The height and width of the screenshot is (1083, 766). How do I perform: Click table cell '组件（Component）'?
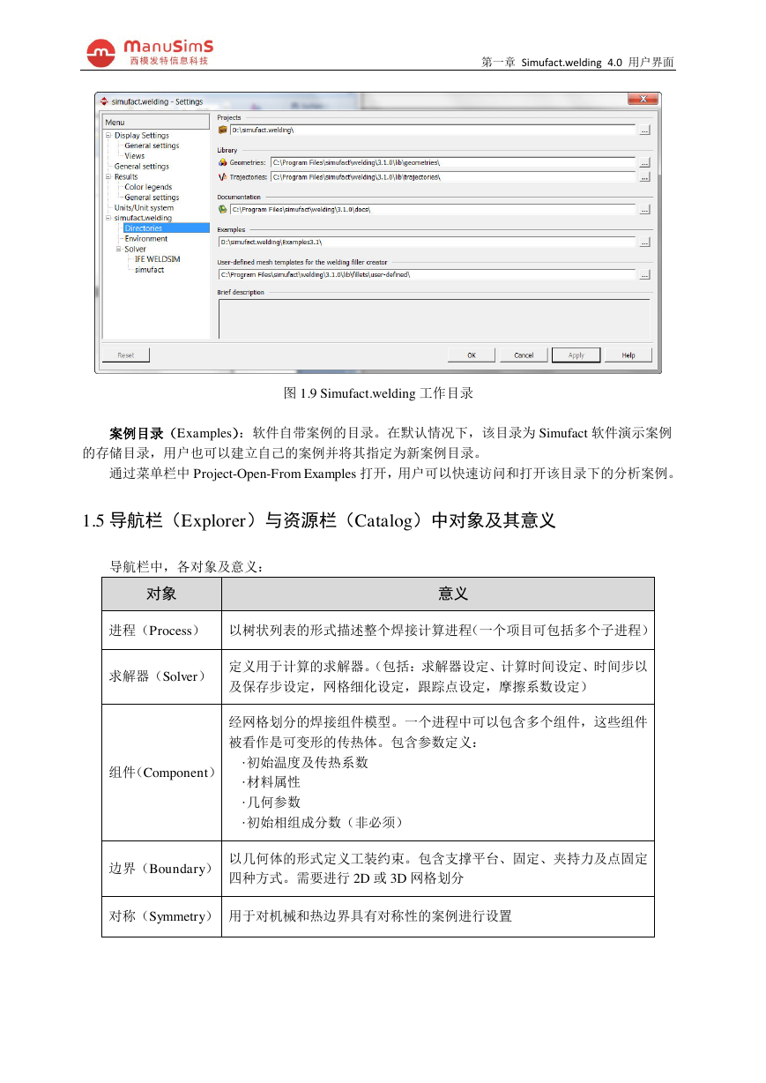click(162, 773)
